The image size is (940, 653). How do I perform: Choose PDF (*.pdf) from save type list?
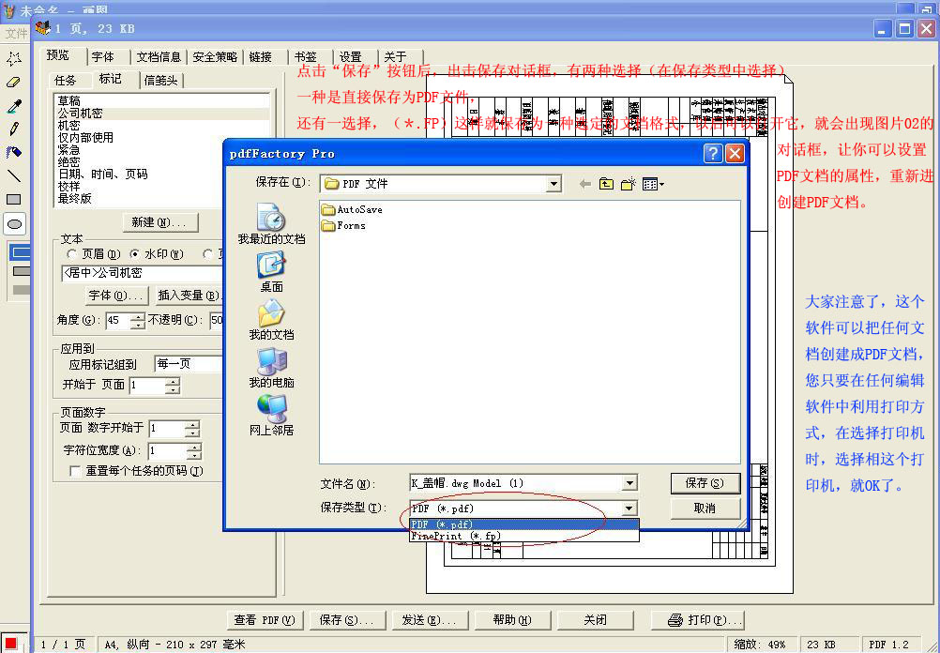(524, 524)
